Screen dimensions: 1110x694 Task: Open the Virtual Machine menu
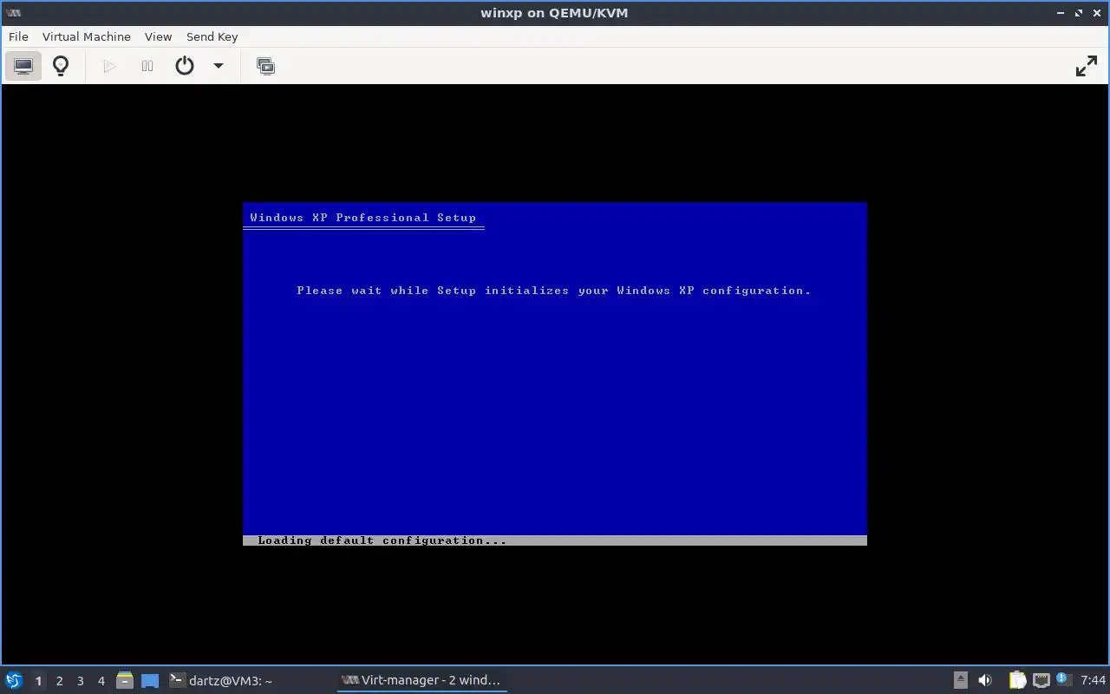87,36
